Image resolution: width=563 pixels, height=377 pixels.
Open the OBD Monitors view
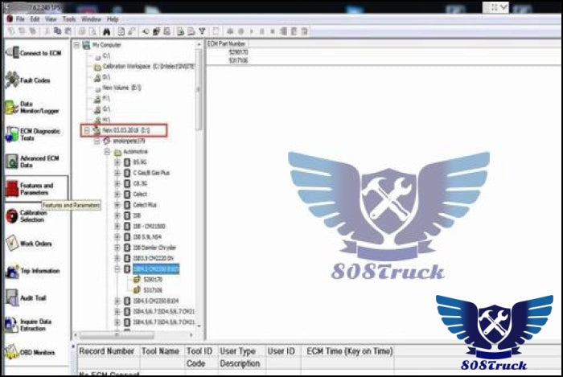[x=36, y=352]
